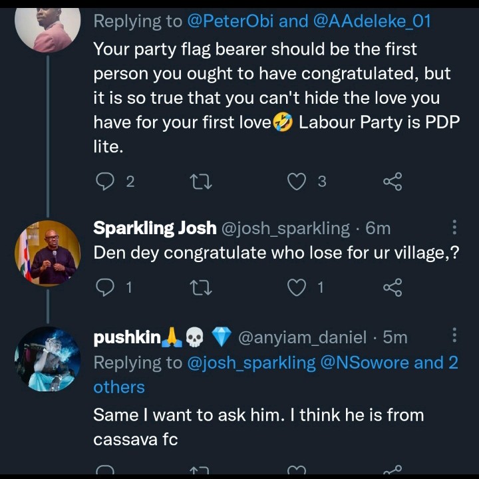Image resolution: width=479 pixels, height=479 pixels.
Task: Open the @PeterObi profile link
Action: pos(230,21)
